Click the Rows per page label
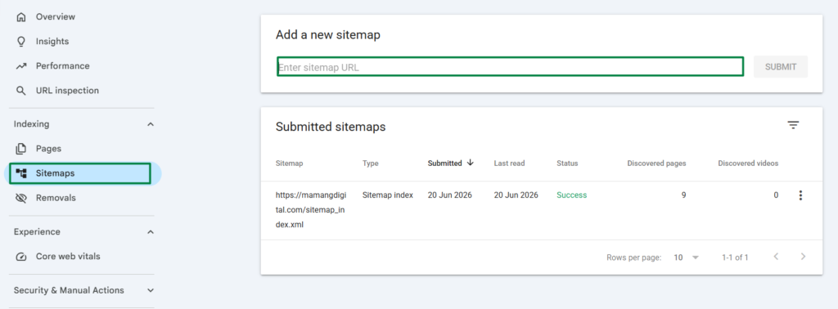838x309 pixels. pos(634,257)
